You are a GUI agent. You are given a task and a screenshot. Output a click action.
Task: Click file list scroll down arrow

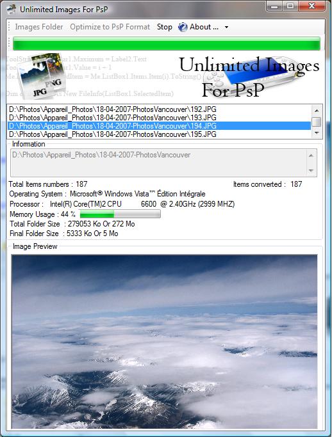[x=317, y=133]
